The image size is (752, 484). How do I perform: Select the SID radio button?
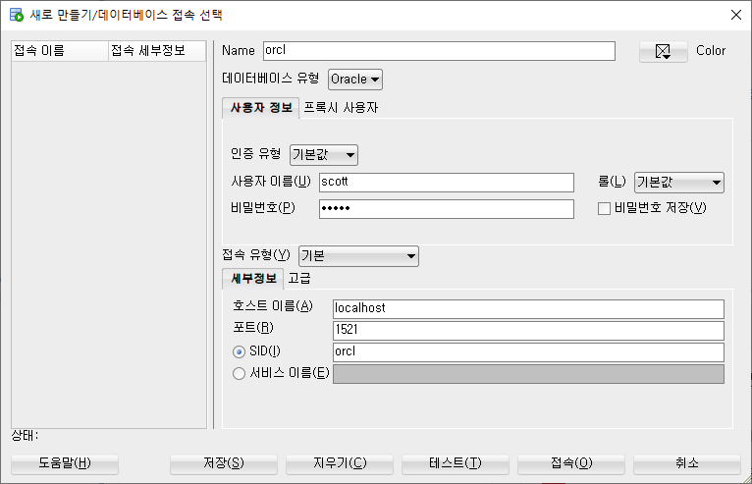pyautogui.click(x=239, y=352)
